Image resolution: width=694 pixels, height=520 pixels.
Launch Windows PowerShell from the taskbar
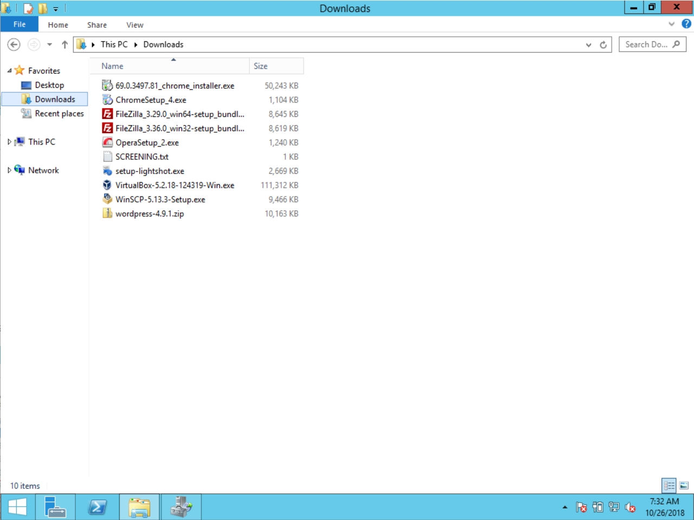point(97,507)
